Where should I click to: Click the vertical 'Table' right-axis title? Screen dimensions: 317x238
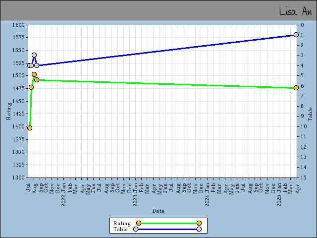click(310, 115)
